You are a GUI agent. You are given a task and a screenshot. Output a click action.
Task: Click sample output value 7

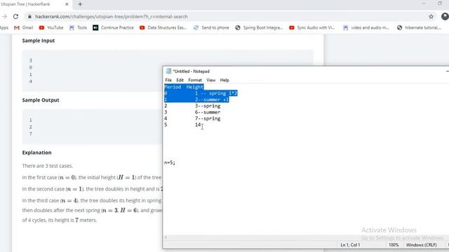click(31, 134)
